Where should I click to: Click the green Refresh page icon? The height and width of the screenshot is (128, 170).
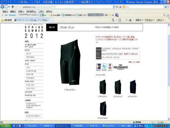click(x=117, y=7)
